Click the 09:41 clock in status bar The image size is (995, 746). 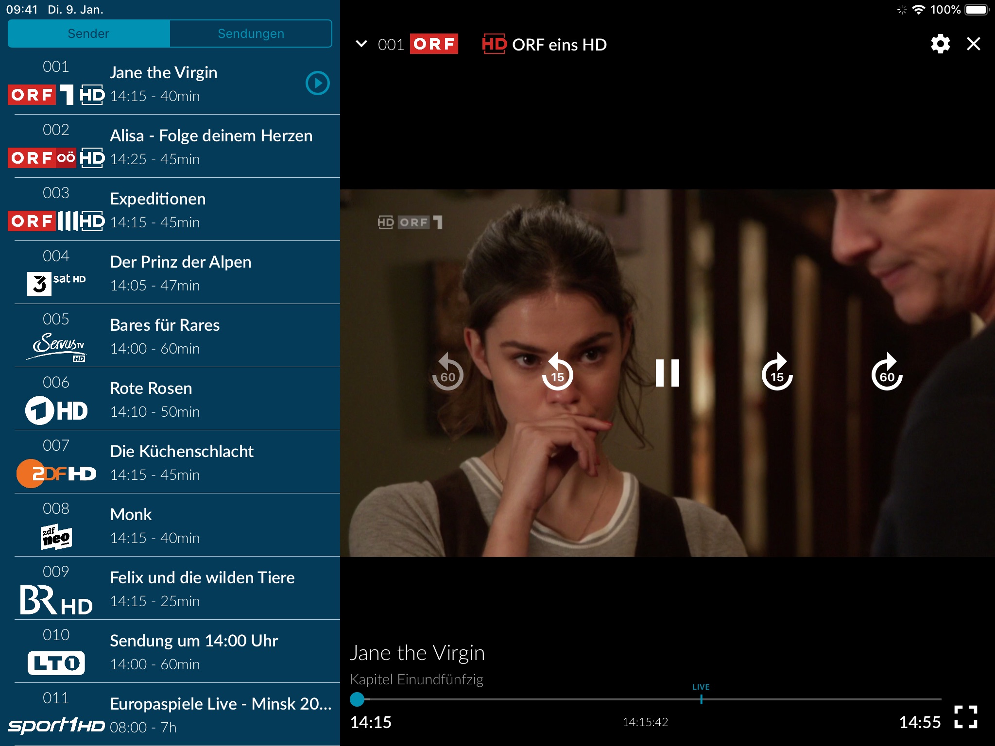(x=22, y=10)
